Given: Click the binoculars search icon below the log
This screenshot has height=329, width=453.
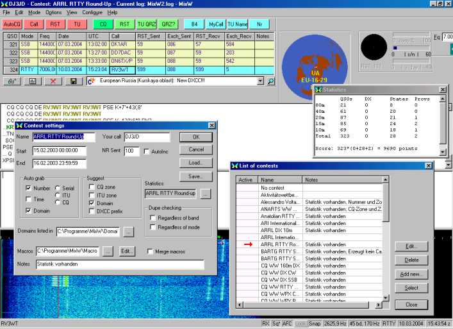Looking at the screenshot, I should coord(12,81).
